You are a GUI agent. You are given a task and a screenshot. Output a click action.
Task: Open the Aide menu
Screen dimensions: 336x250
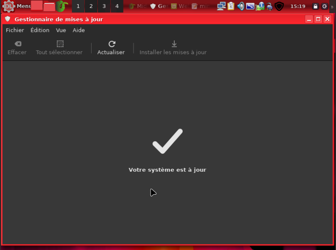tap(79, 30)
